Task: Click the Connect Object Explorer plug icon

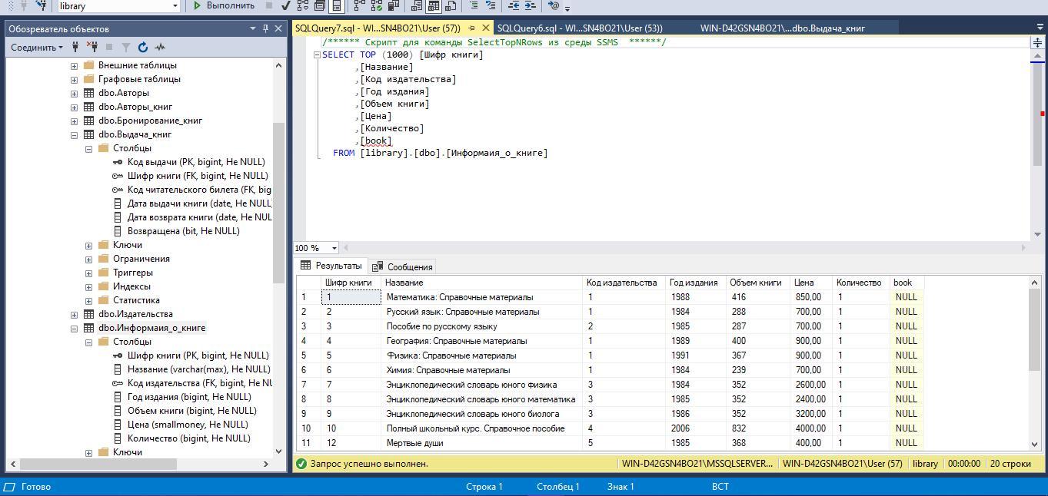Action: point(75,48)
